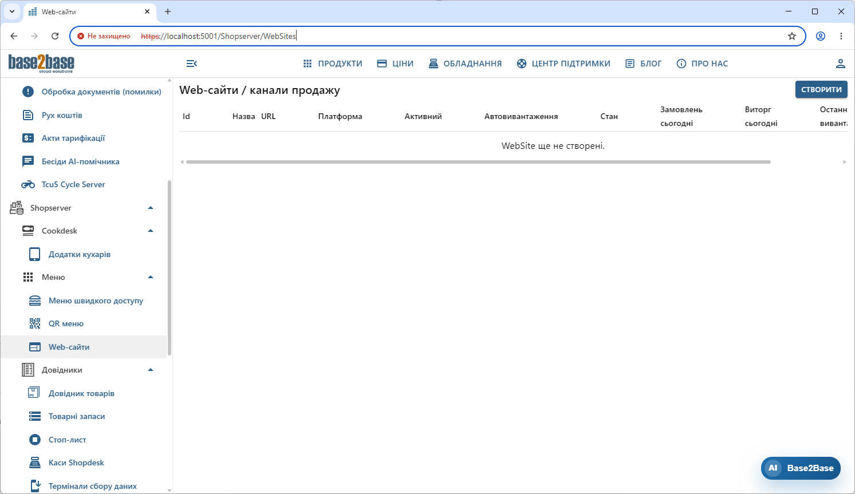The height and width of the screenshot is (494, 855).
Task: Click the Автовивантаження column header
Action: click(521, 116)
